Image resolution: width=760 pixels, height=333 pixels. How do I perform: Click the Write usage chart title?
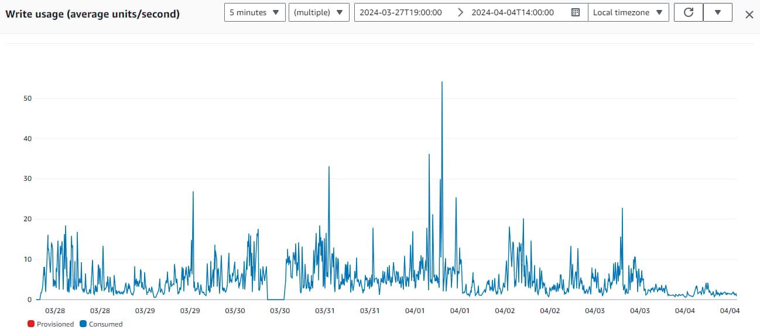coord(93,13)
